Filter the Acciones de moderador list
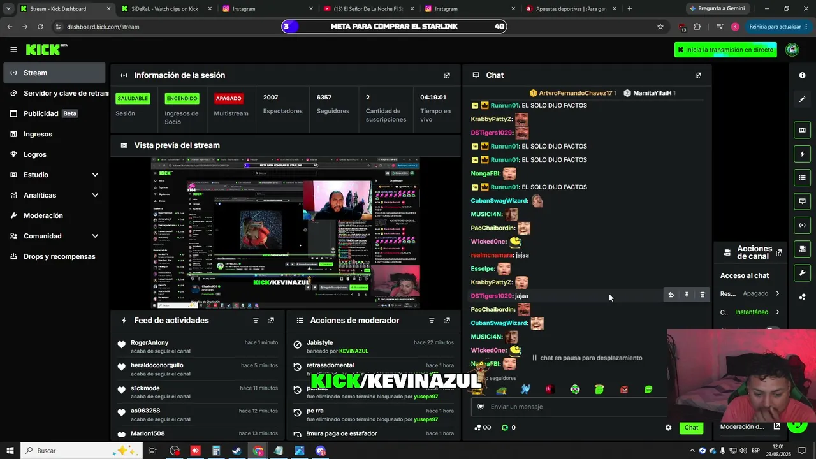The width and height of the screenshot is (816, 459). coord(432,321)
